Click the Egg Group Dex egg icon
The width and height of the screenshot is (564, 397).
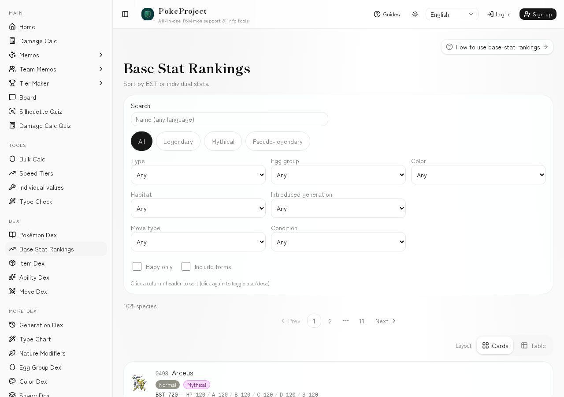(12, 367)
